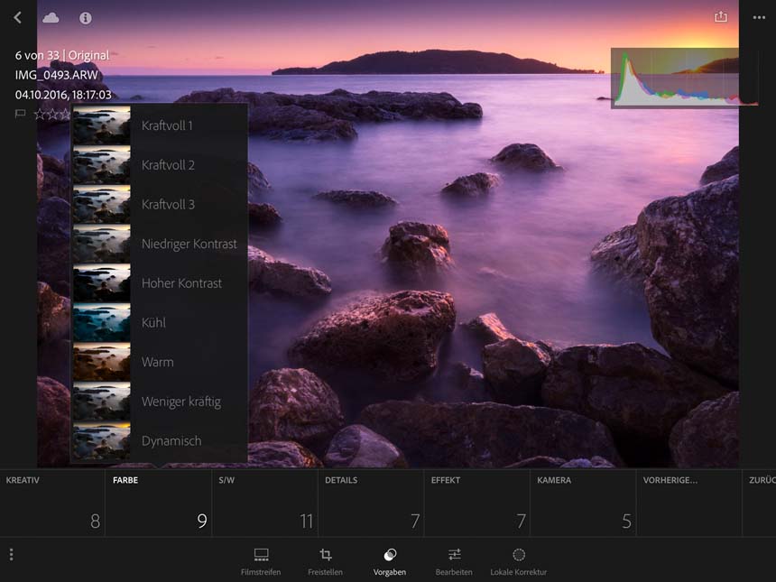776x582 pixels.
Task: Open the share export icon
Action: pyautogui.click(x=720, y=17)
